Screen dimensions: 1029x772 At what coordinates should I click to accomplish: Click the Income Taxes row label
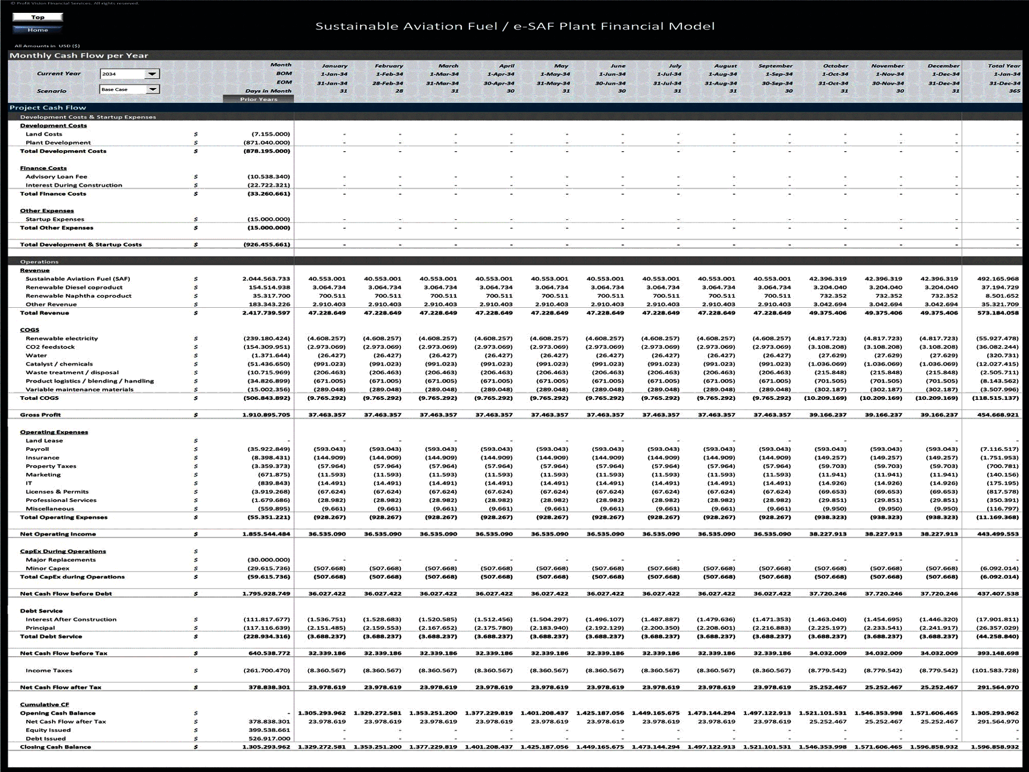(x=49, y=671)
